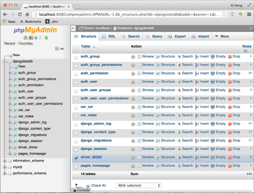Check the auth_user row checkbox

point(76,83)
